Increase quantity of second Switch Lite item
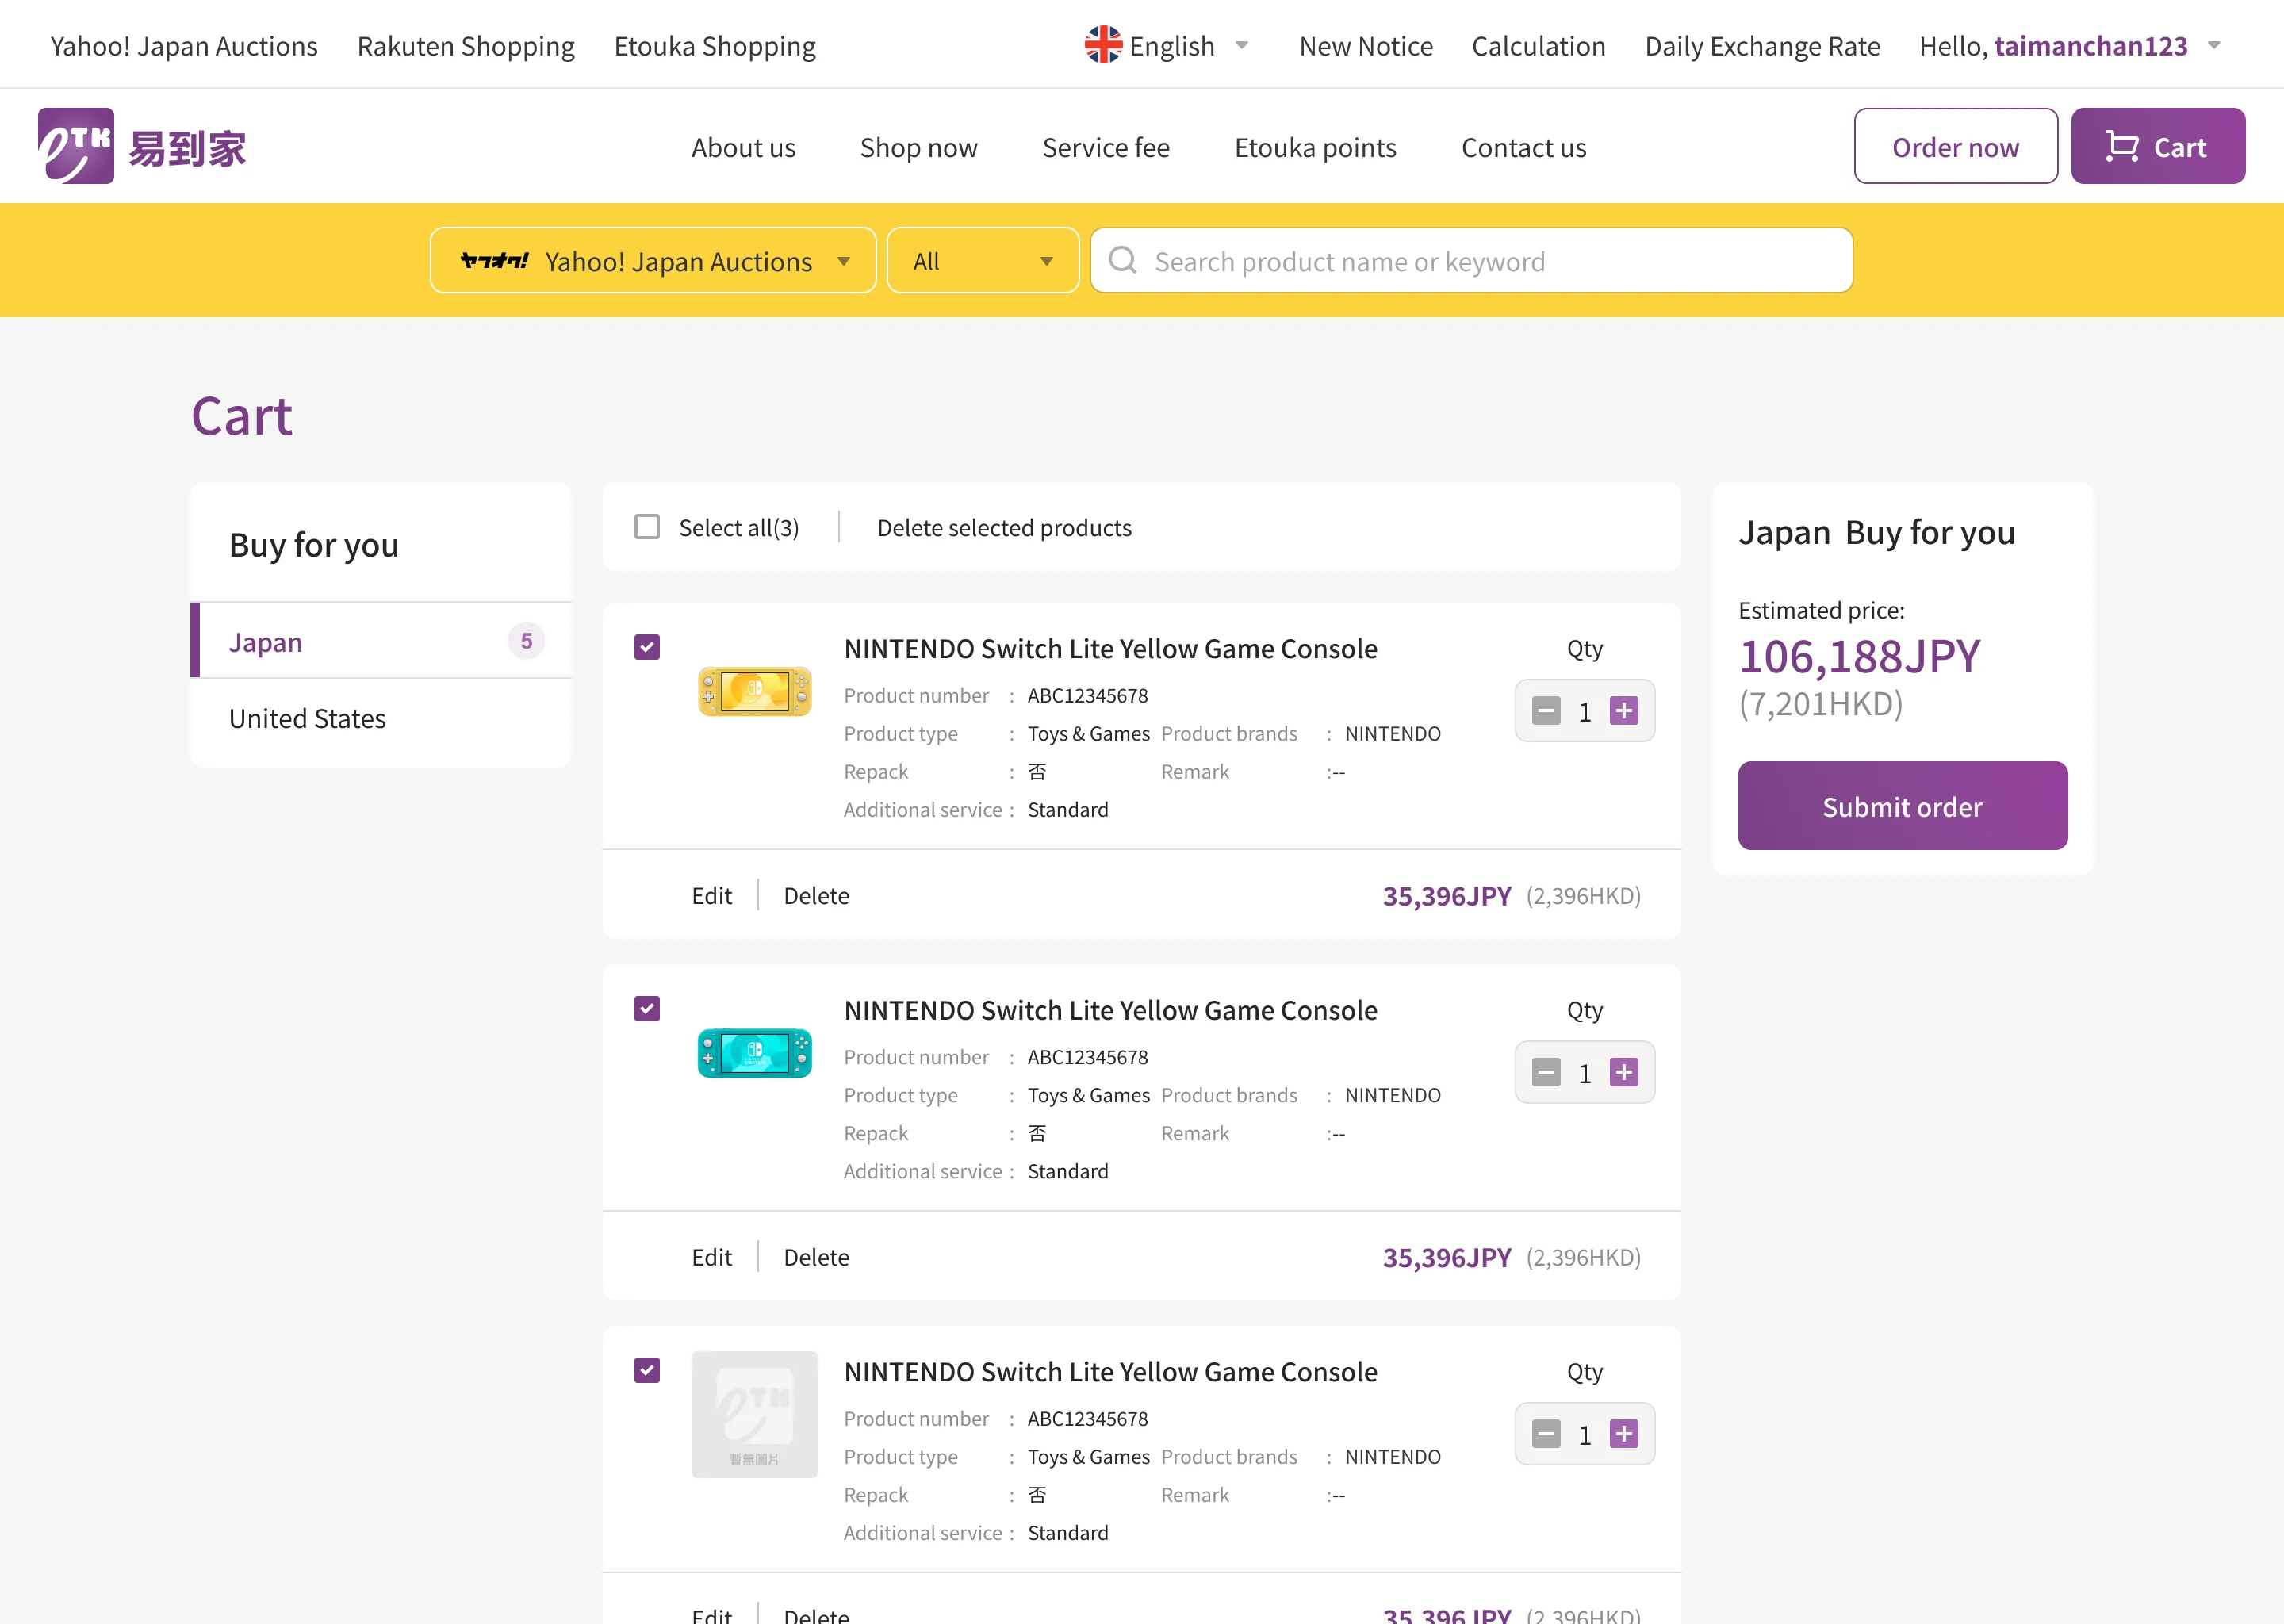Viewport: 2284px width, 1624px height. tap(1623, 1073)
